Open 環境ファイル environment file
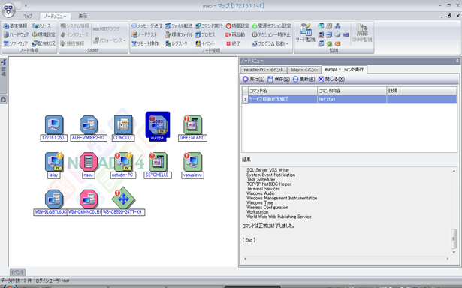The height and width of the screenshot is (288, 462). click(179, 34)
